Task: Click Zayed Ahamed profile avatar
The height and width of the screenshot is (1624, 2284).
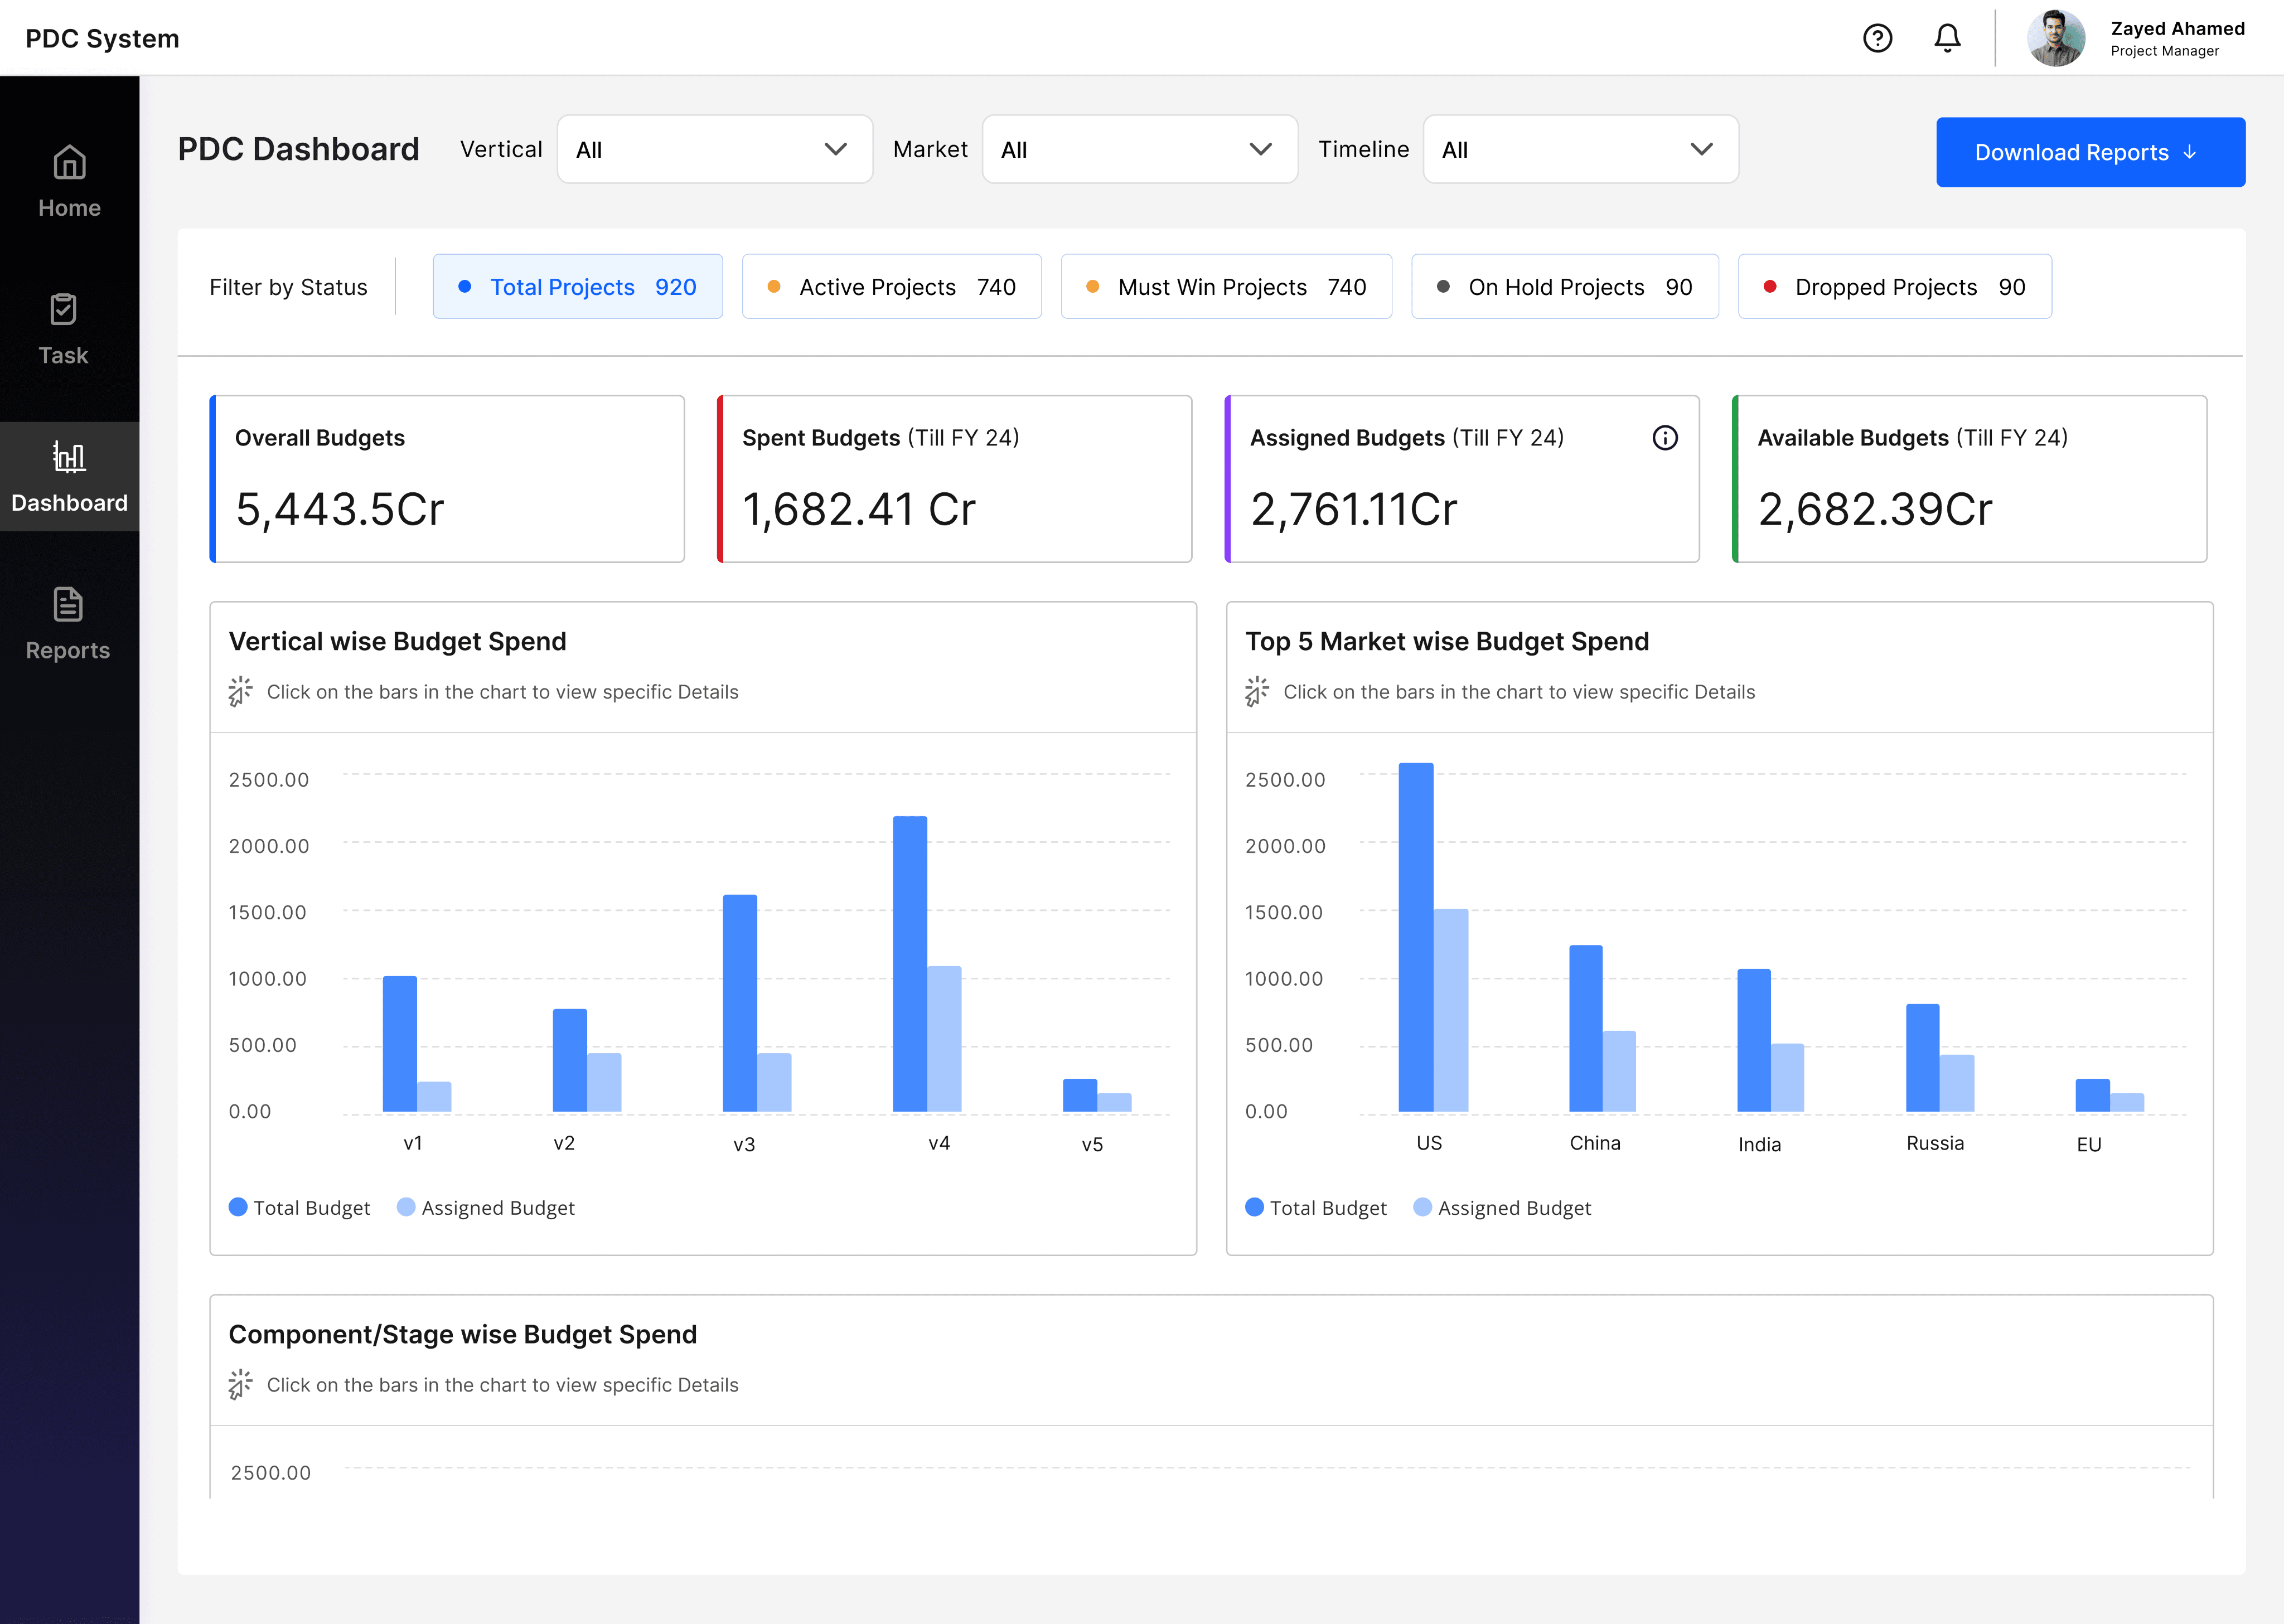Action: tap(2055, 38)
